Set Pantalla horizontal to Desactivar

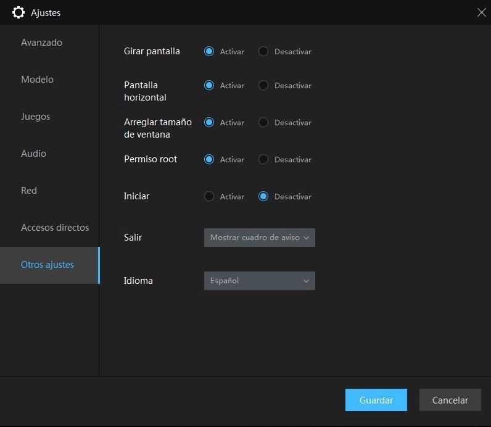[263, 85]
